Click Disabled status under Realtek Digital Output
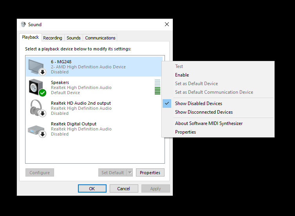295x216 pixels. click(x=60, y=134)
